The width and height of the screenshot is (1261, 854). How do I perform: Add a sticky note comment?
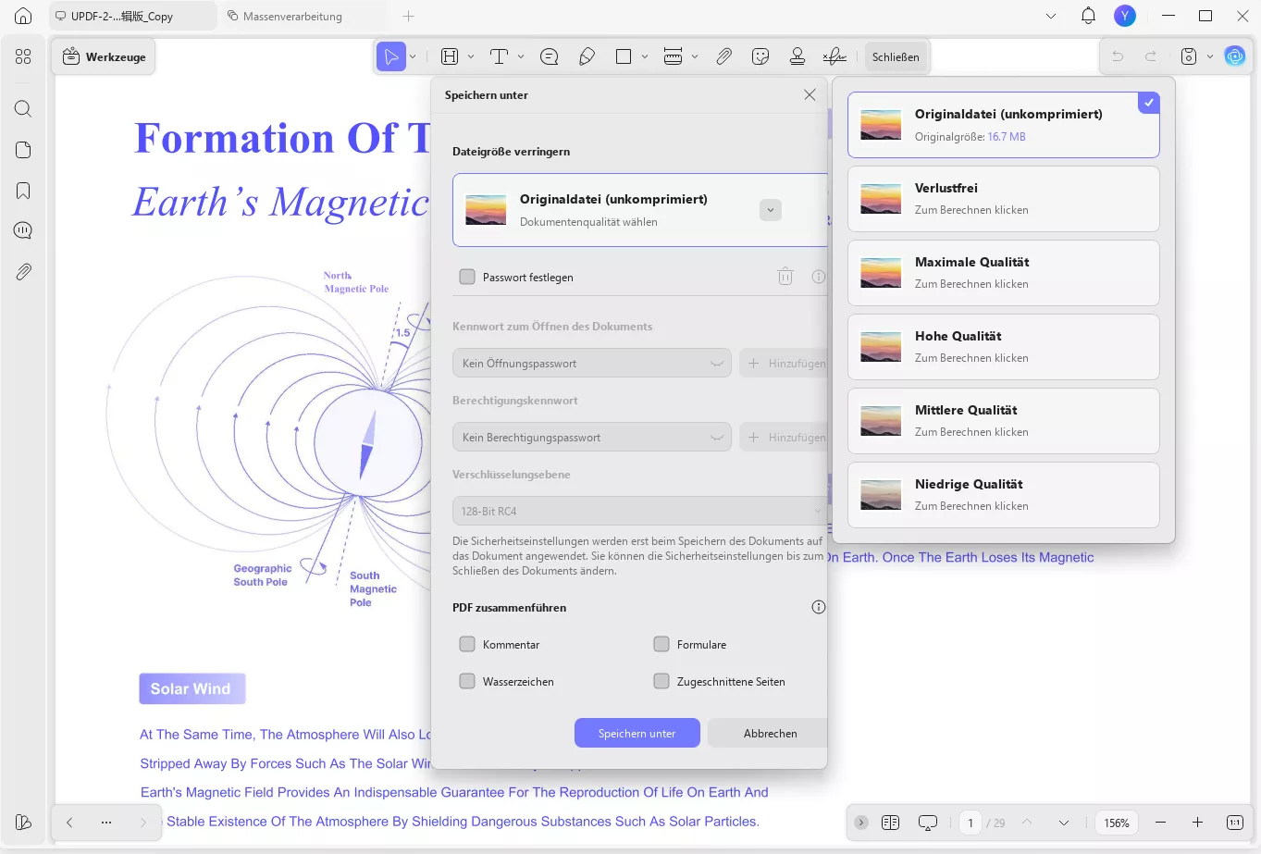(x=550, y=56)
